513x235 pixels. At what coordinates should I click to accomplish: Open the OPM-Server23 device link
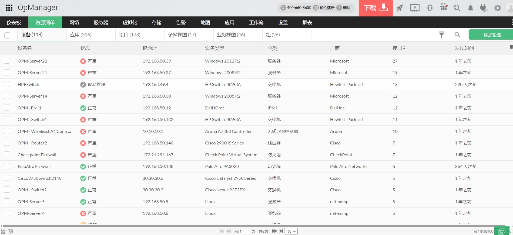point(32,61)
